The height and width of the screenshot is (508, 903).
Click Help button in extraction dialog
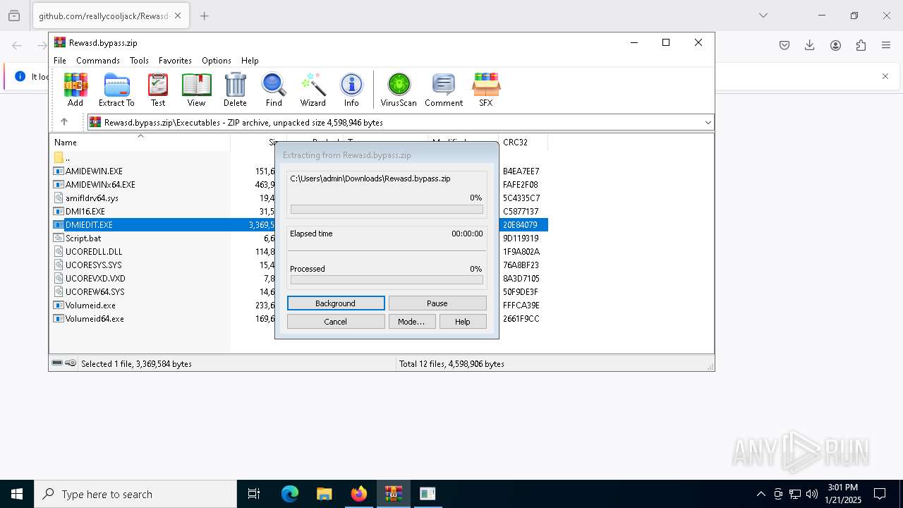[463, 322]
